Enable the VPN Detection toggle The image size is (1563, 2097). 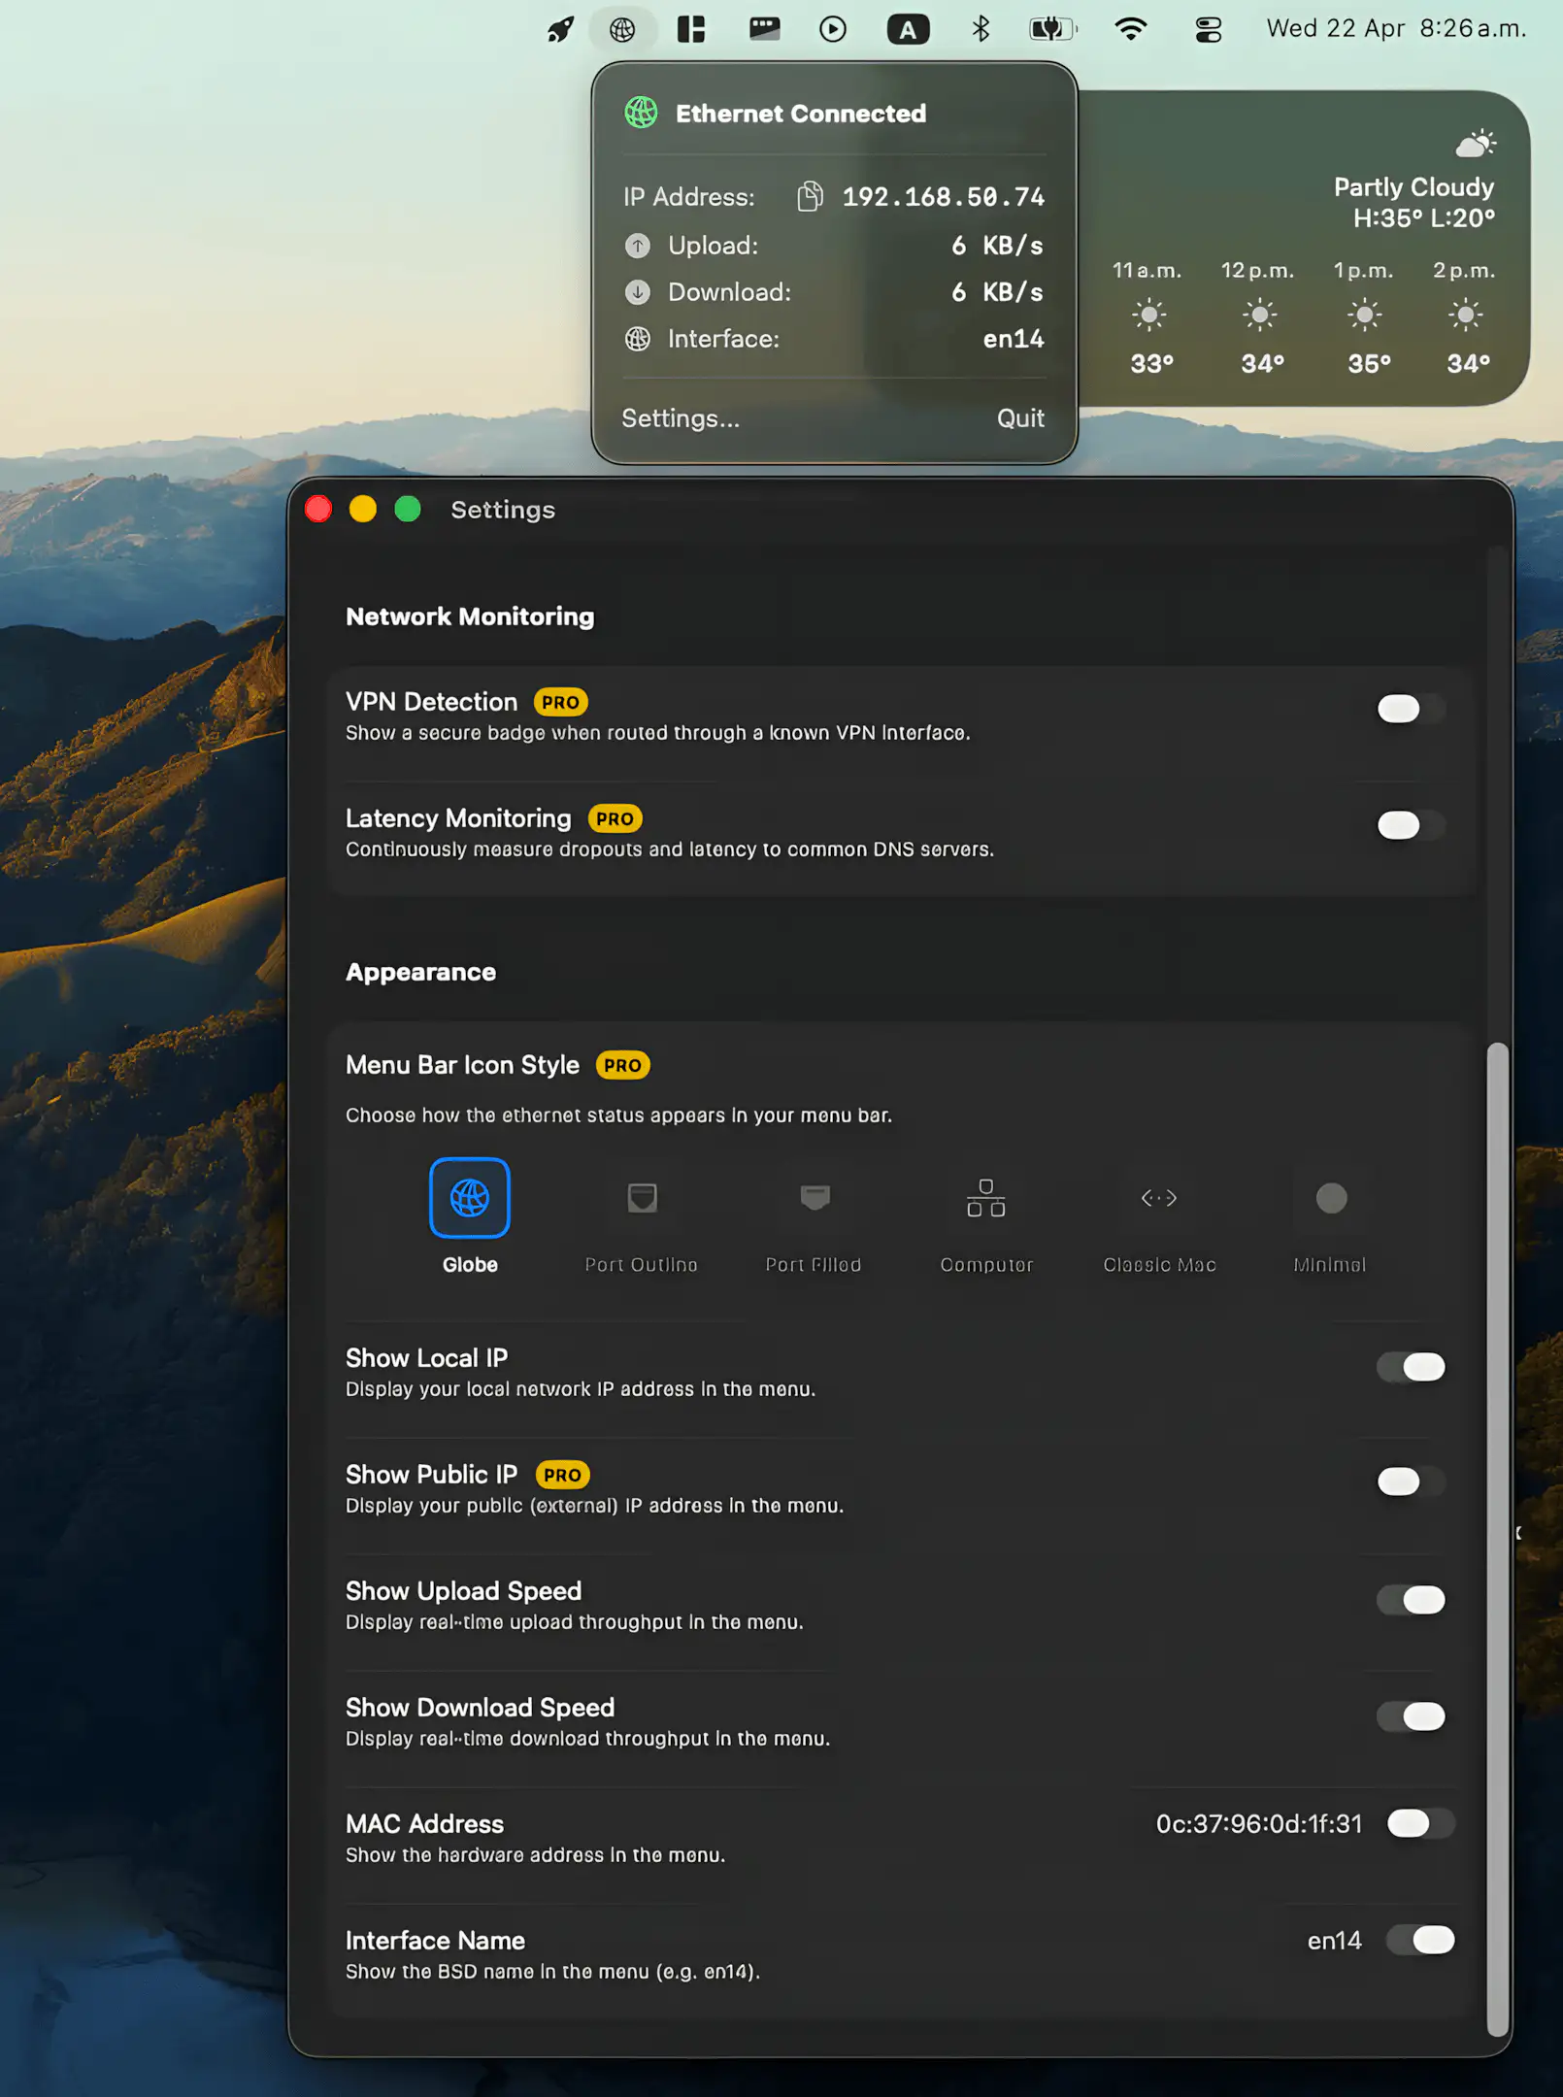point(1410,709)
